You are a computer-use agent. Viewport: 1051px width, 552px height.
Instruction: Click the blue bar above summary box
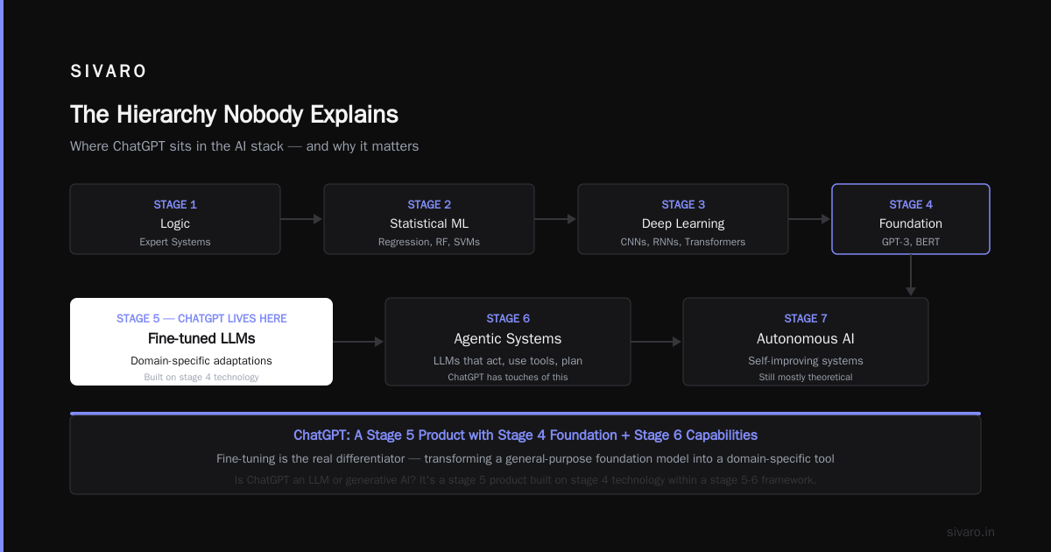coord(525,414)
